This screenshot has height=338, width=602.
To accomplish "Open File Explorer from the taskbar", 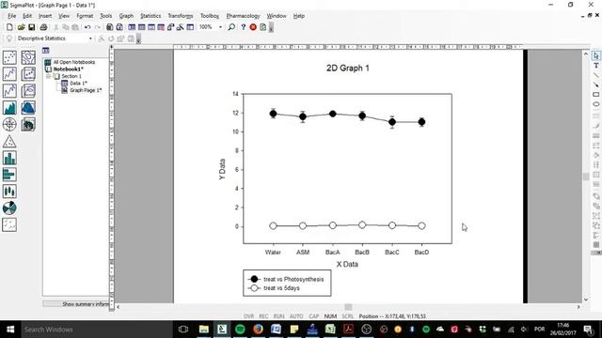I will [204, 330].
